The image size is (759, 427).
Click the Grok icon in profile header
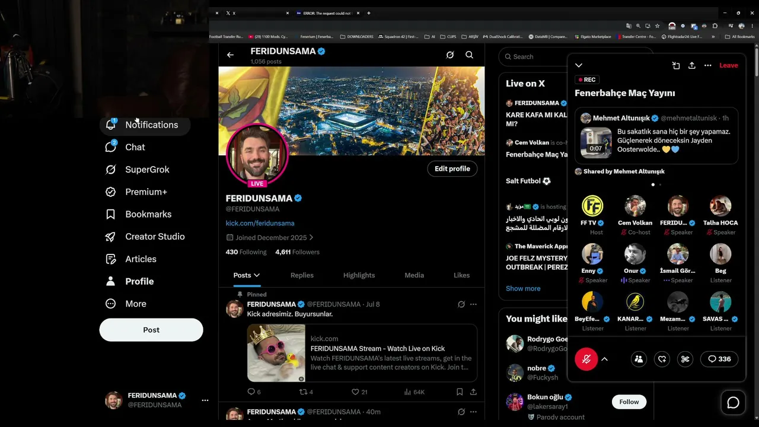point(450,55)
